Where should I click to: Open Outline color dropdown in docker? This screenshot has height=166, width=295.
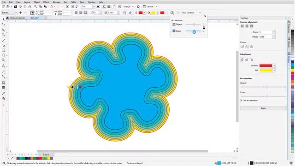coord(274,65)
